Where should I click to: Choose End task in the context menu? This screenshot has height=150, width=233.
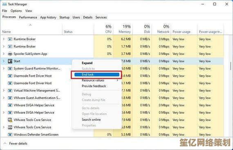pyautogui.click(x=97, y=74)
